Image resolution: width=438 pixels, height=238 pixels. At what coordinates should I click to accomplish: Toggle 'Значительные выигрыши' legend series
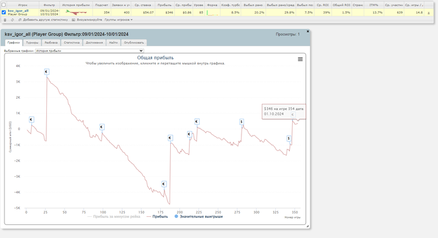pos(198,217)
